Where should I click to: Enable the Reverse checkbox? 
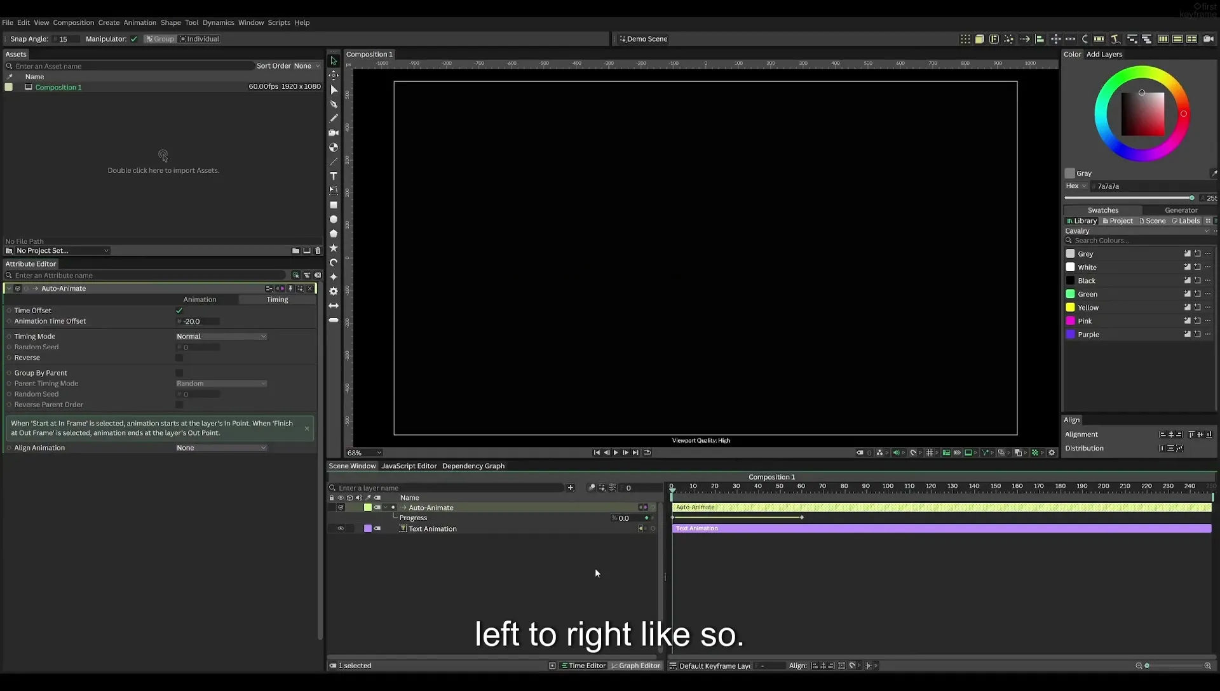pos(179,358)
